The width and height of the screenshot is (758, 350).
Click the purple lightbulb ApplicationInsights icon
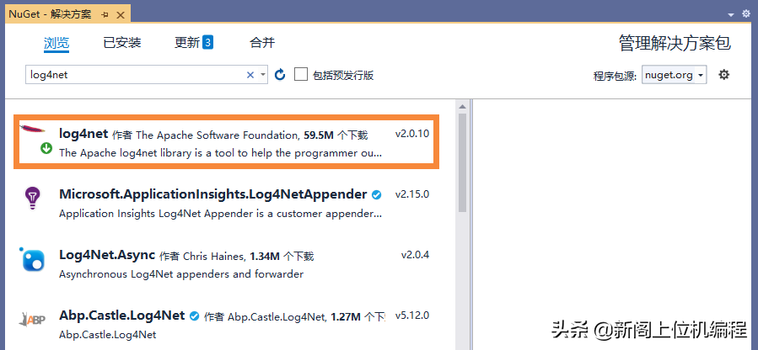32,198
